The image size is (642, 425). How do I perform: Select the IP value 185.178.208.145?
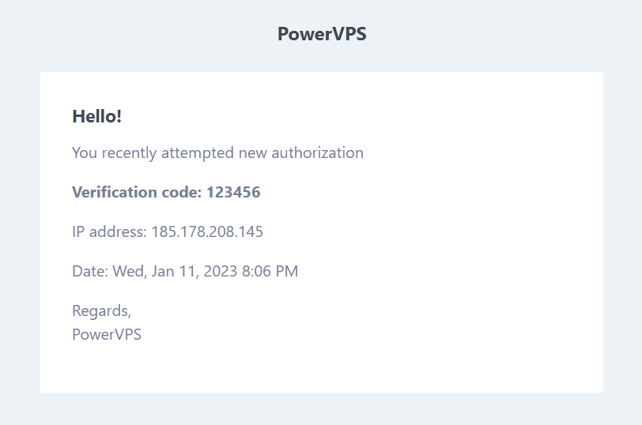pos(207,232)
